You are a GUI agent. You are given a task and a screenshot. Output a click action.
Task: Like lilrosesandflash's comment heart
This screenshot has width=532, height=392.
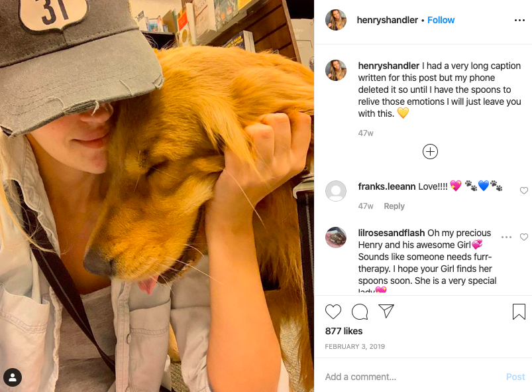(x=524, y=237)
